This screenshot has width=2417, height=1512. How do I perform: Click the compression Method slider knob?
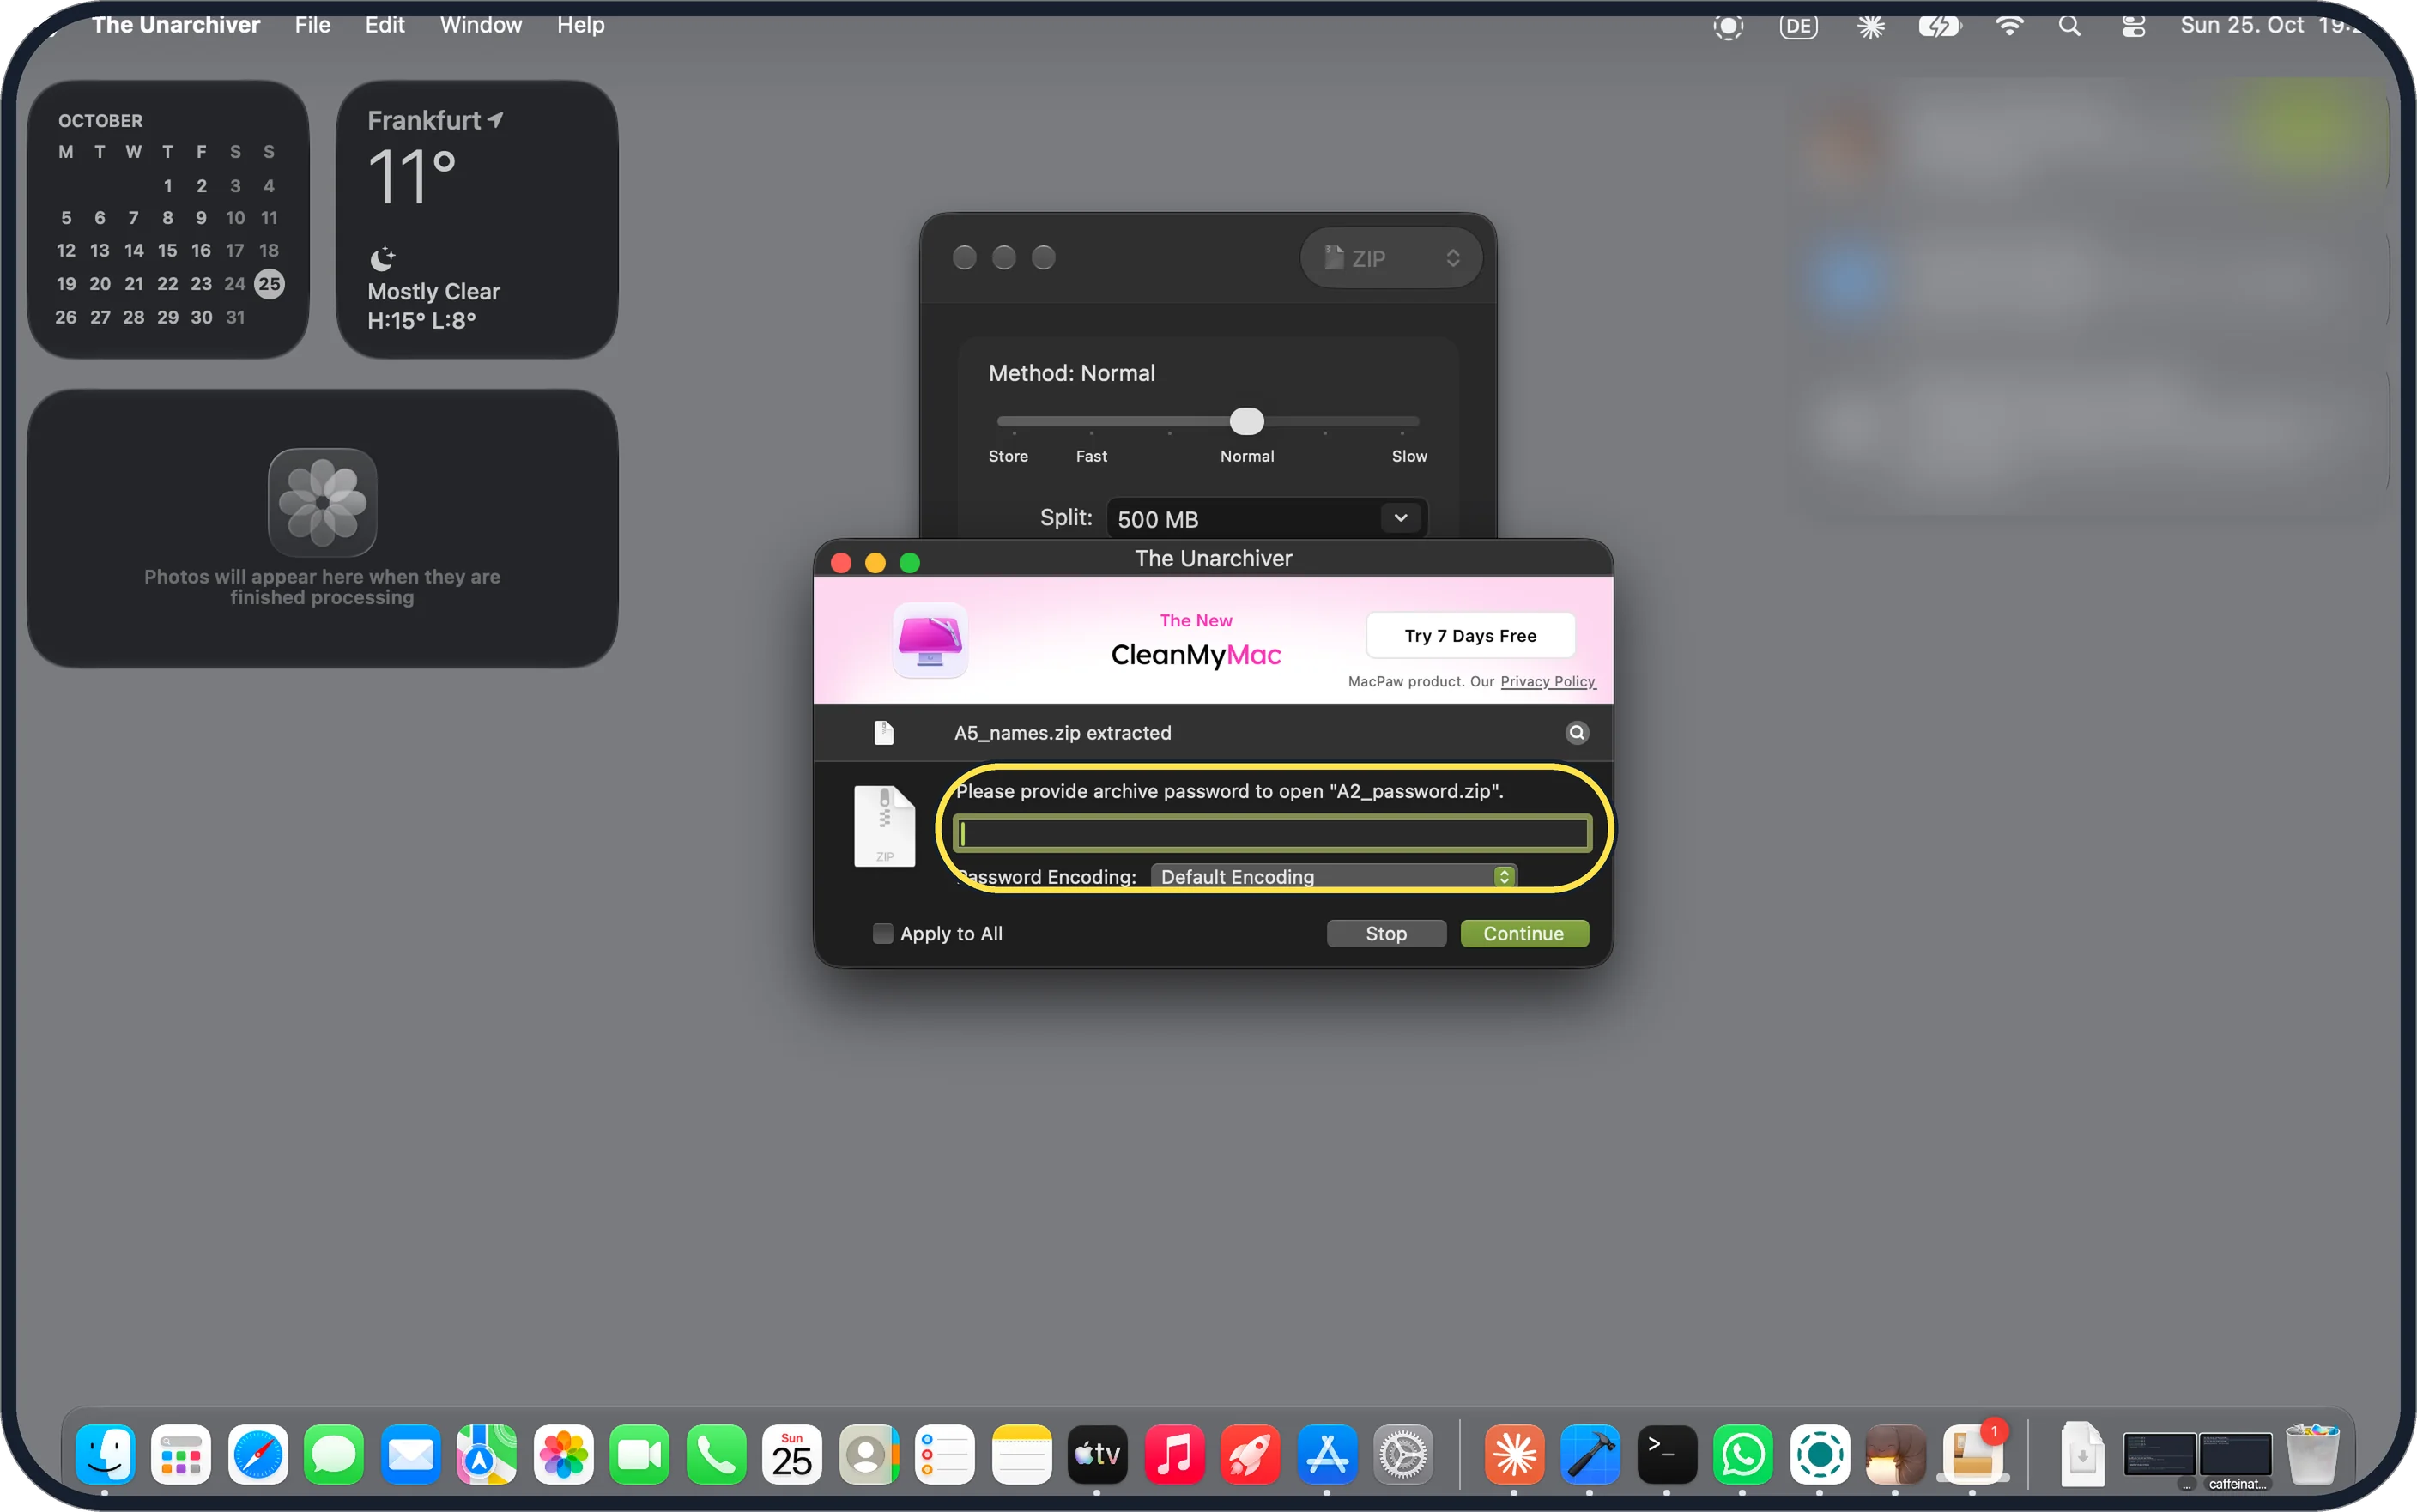click(1246, 421)
